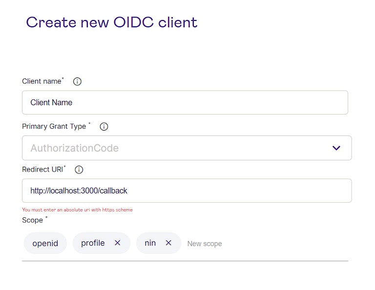Screen dimensions: 375x290
Task: Select the openid scope chip
Action: point(45,243)
